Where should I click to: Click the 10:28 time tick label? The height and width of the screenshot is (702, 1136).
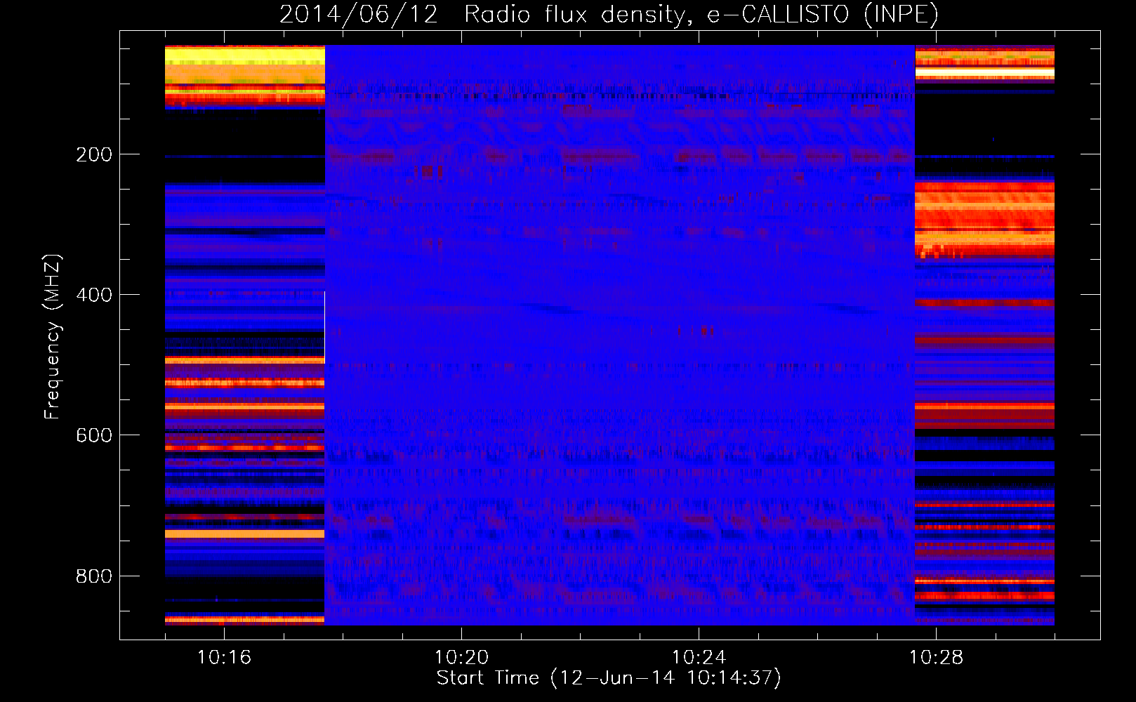click(x=936, y=658)
